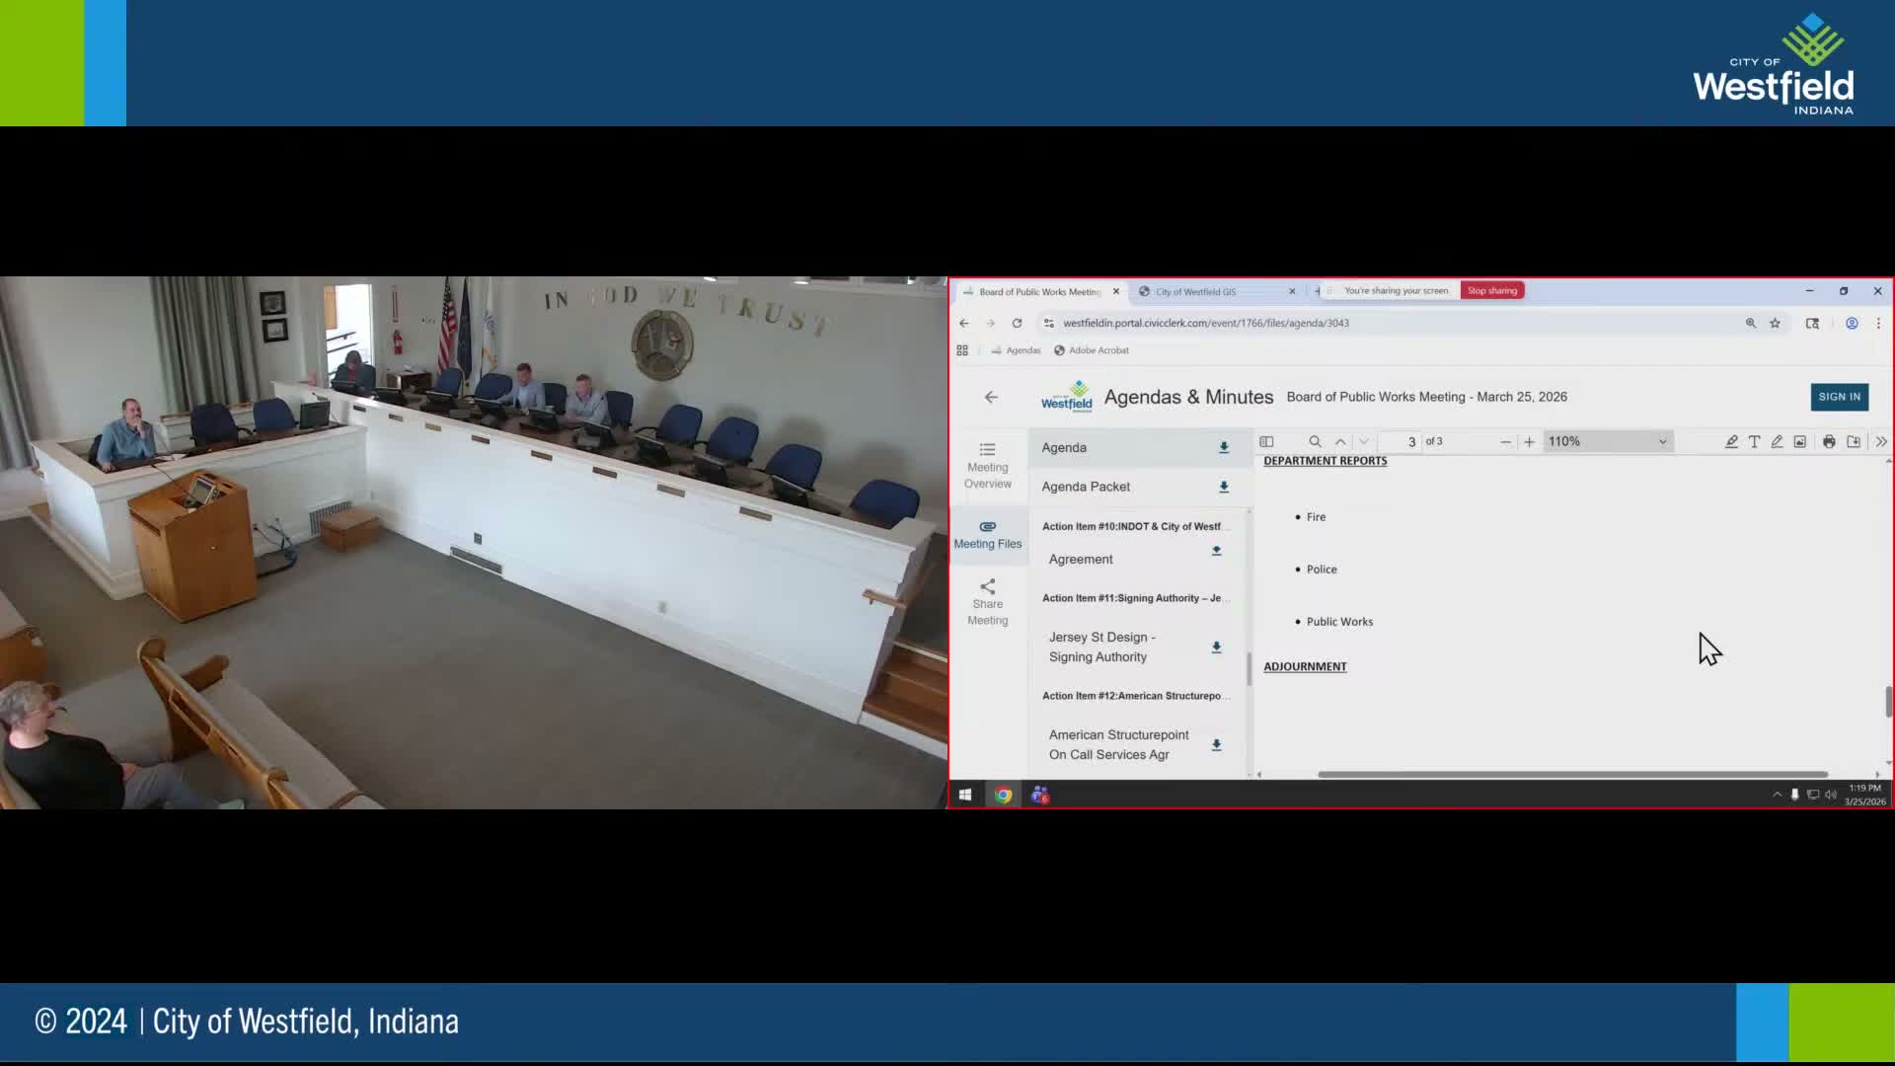
Task: Select the draw pencil tool
Action: coord(1777,441)
